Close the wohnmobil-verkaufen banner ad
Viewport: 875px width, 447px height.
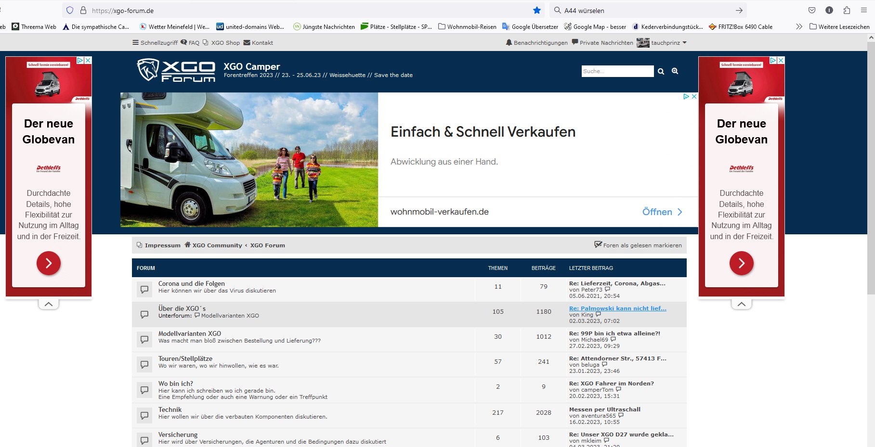[x=694, y=97]
